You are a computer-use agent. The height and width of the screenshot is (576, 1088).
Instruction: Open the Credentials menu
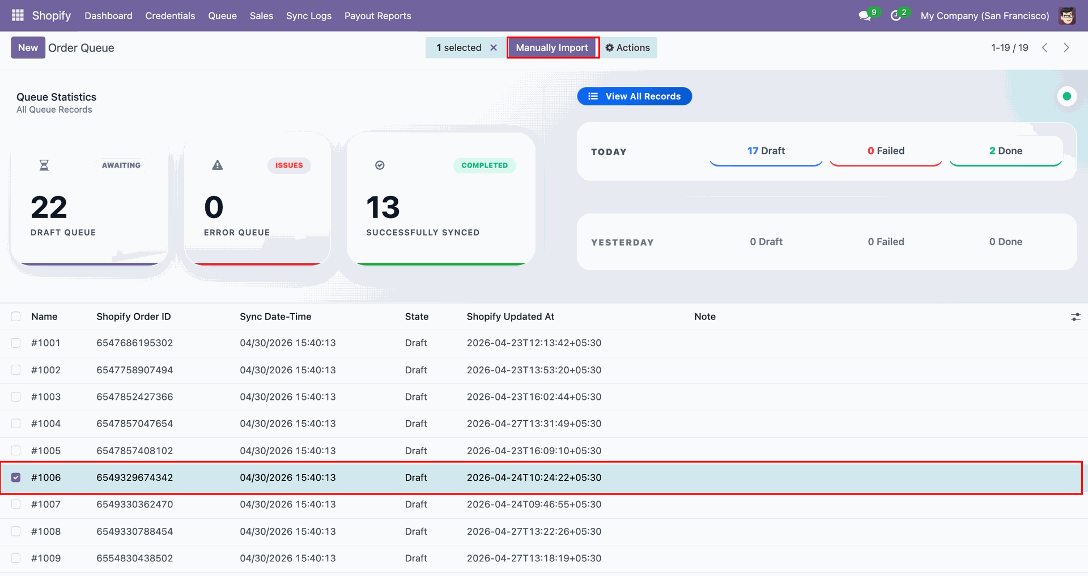click(x=170, y=16)
